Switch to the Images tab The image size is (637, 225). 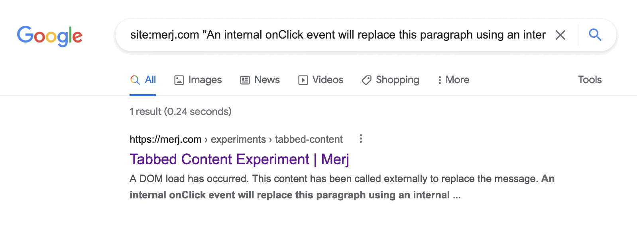(205, 80)
